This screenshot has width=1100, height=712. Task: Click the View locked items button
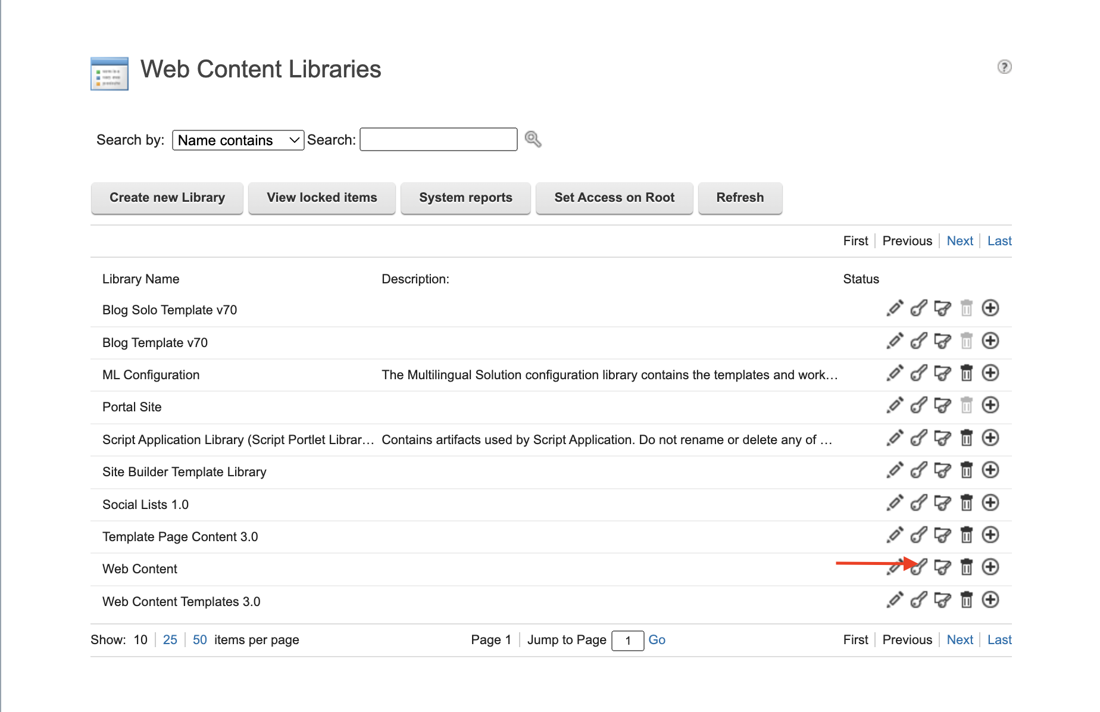[321, 198]
